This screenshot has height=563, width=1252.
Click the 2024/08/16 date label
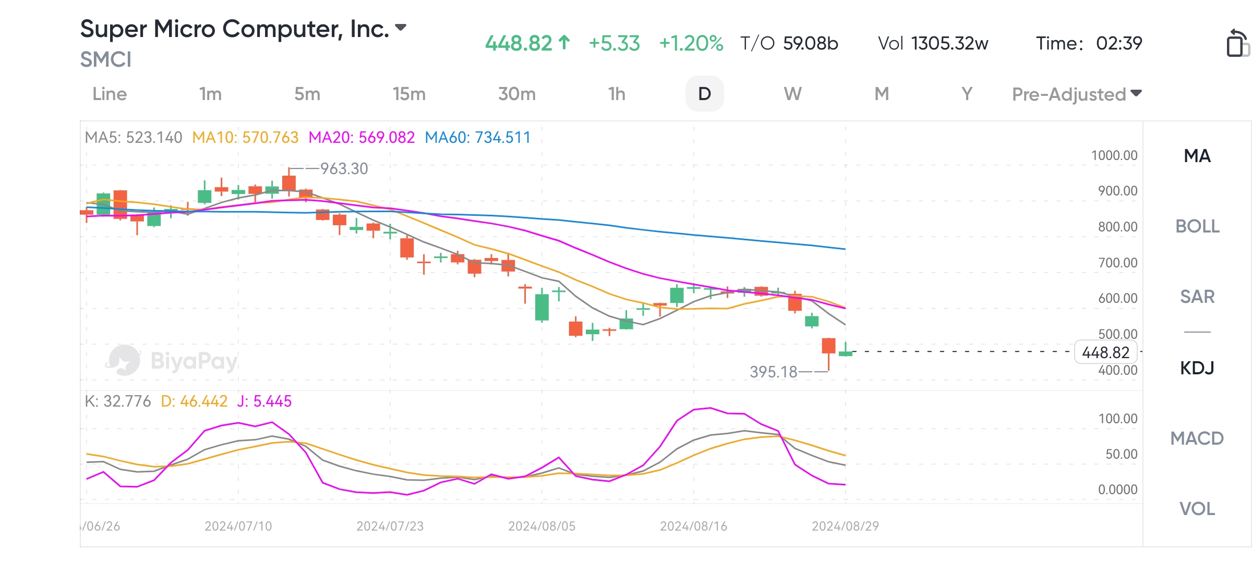693,527
